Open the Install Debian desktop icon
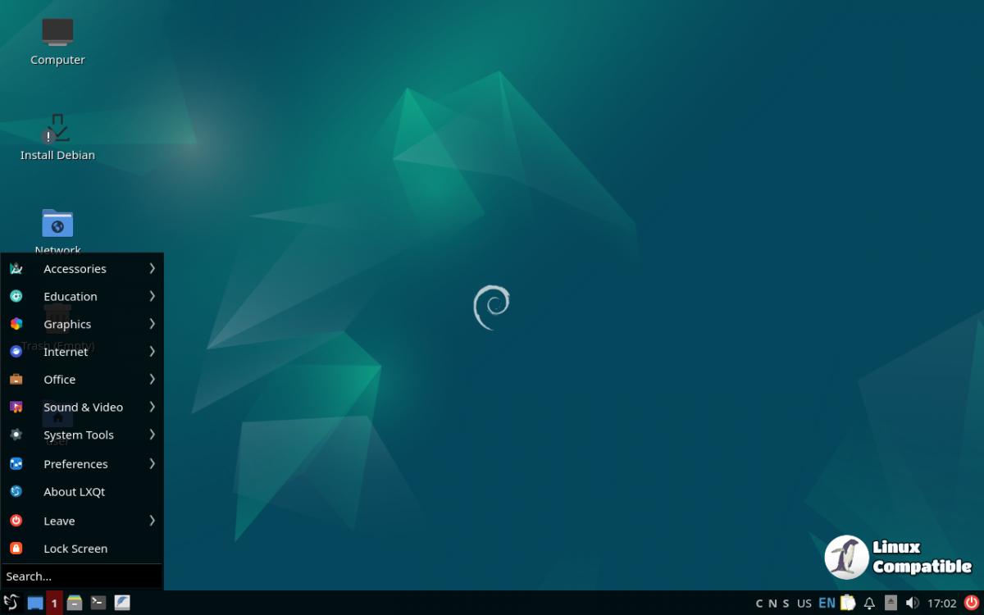Screen dimensions: 984x615 [x=57, y=136]
